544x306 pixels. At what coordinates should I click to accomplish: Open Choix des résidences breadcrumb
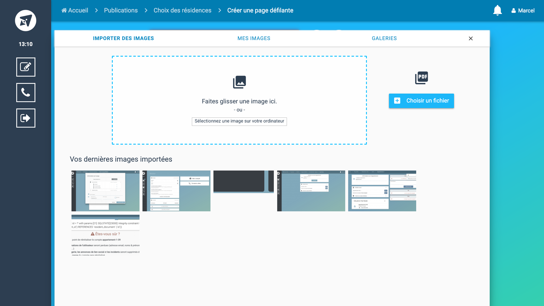pyautogui.click(x=182, y=10)
